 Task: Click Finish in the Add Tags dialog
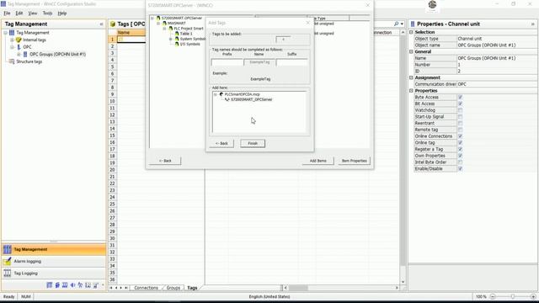(x=253, y=143)
